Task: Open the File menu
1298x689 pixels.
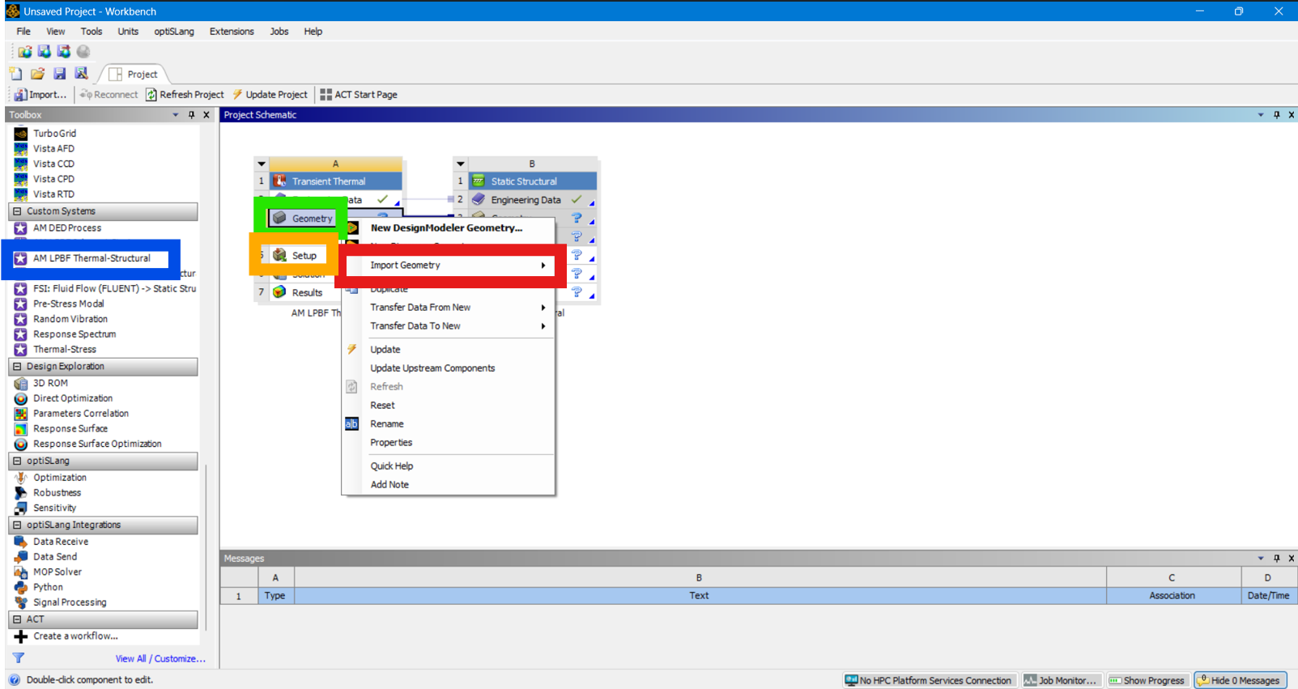Action: (x=23, y=32)
